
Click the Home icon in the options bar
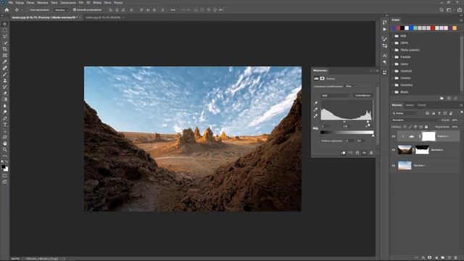[x=7, y=9]
